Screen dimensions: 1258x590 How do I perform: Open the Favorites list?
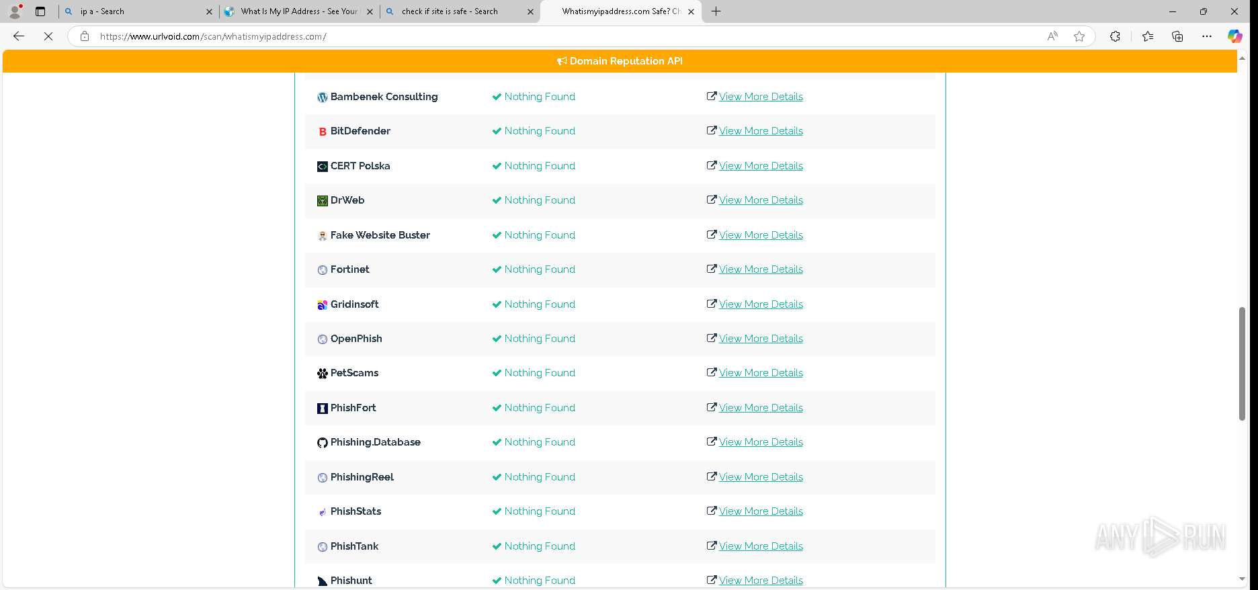coord(1148,36)
